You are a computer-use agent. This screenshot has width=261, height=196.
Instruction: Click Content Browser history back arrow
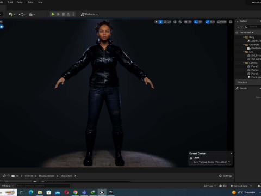pyautogui.click(x=4, y=176)
